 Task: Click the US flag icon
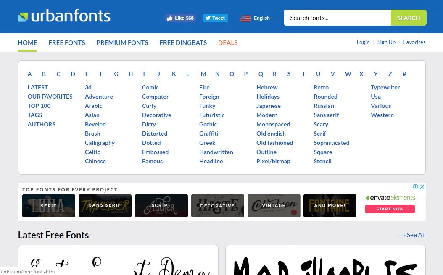tap(245, 18)
